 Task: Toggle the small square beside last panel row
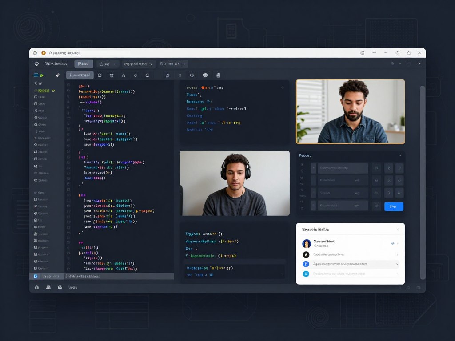(313, 206)
